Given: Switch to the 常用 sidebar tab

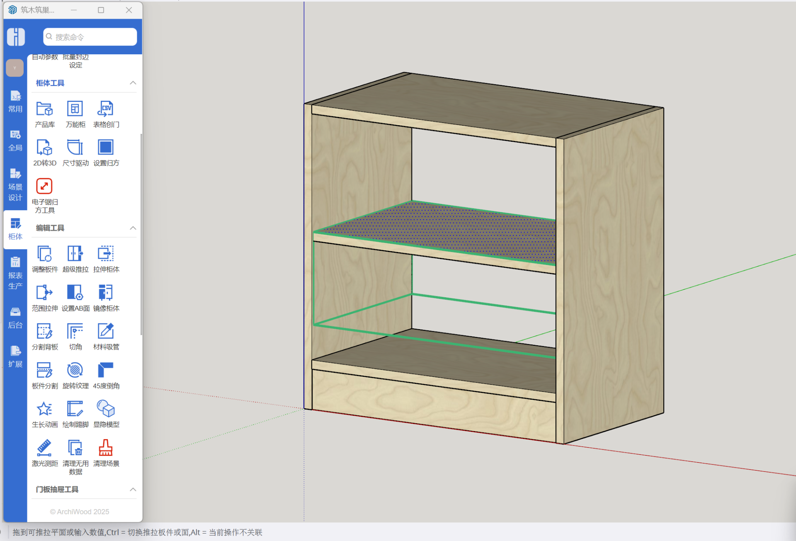Looking at the screenshot, I should click(x=15, y=102).
